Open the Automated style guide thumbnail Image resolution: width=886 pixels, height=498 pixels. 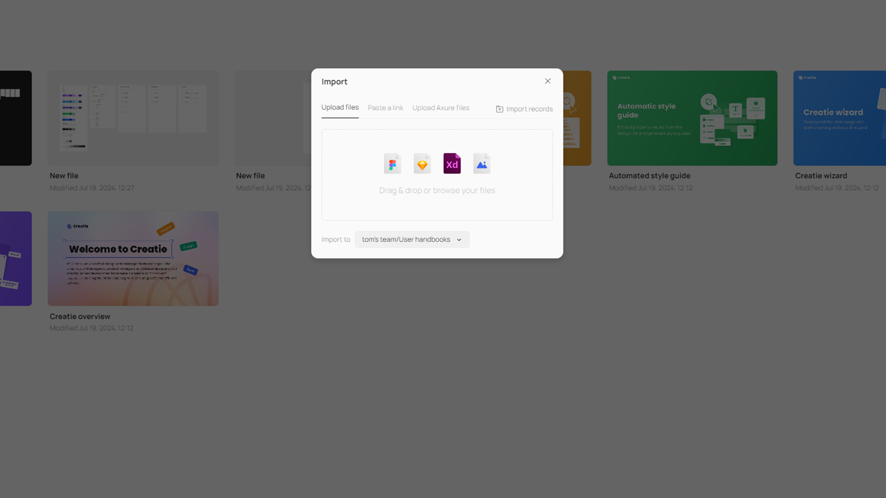[692, 118]
